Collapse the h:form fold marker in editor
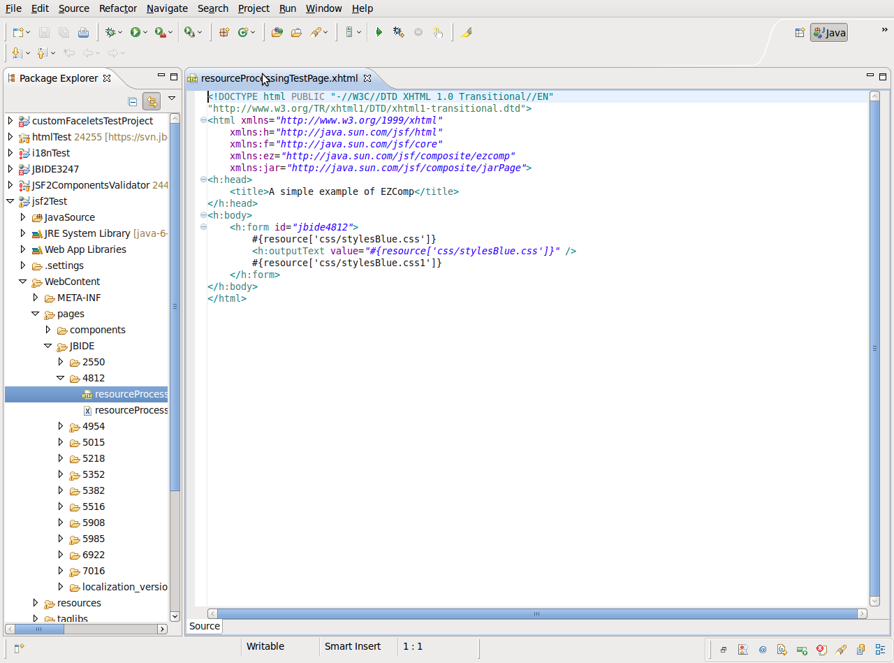The image size is (894, 663). coord(203,227)
